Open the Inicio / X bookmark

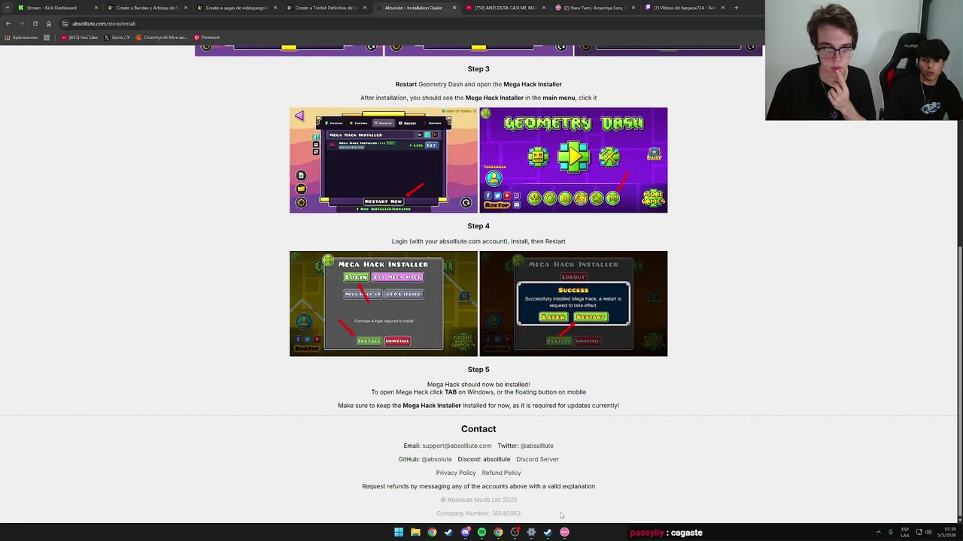(x=117, y=38)
